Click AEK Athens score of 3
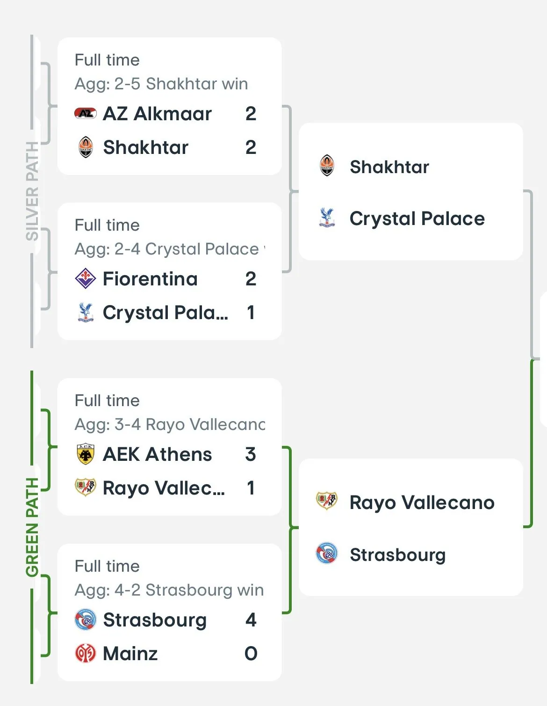Image resolution: width=547 pixels, height=706 pixels. [251, 454]
